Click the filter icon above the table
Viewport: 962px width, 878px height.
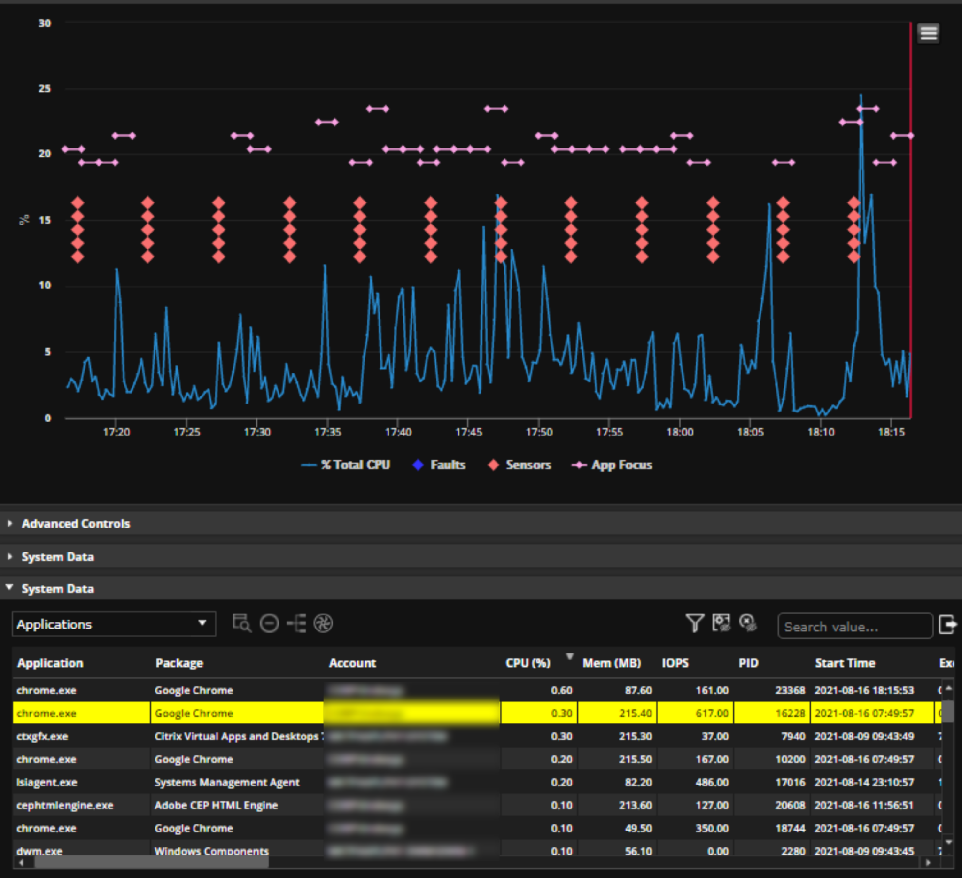pos(695,623)
